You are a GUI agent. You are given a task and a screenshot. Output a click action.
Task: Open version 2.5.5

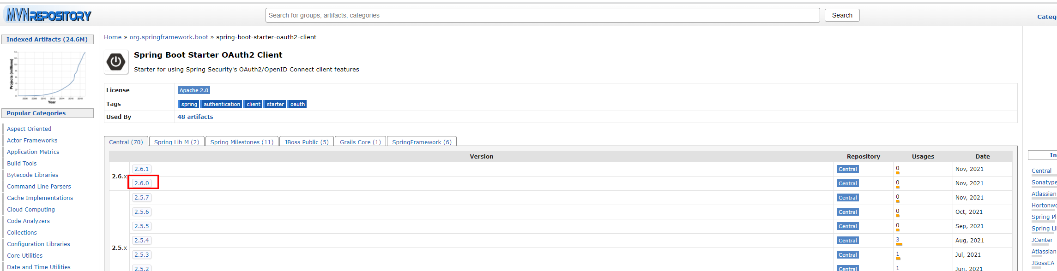tap(142, 226)
